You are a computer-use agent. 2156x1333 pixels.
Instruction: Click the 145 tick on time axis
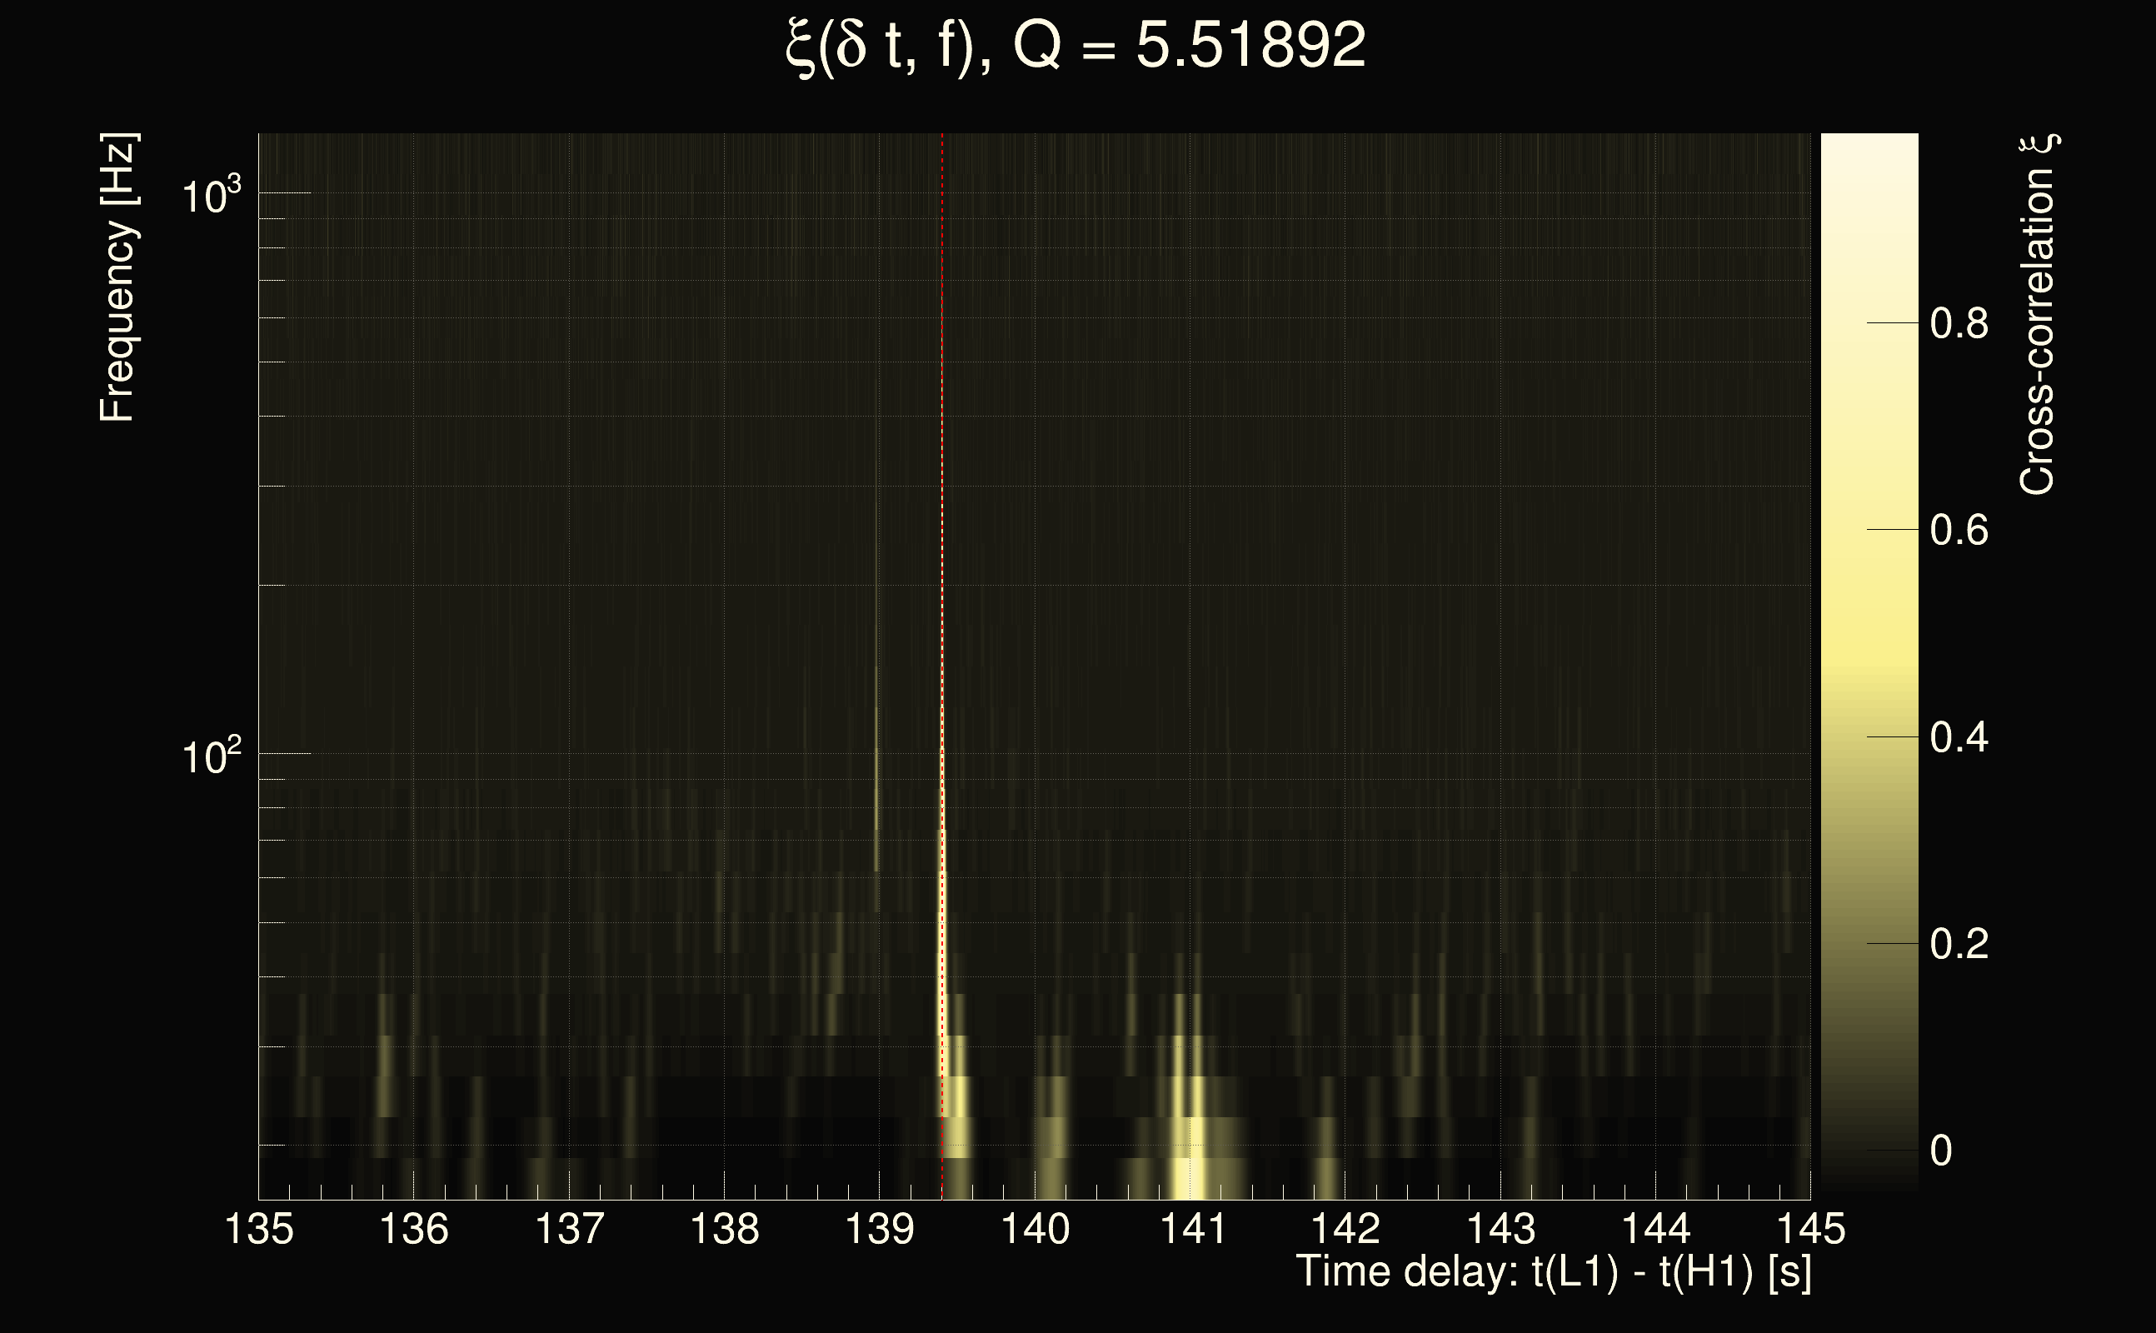(1810, 1229)
